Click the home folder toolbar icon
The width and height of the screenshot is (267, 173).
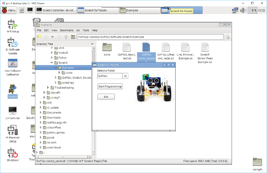[x=73, y=37]
